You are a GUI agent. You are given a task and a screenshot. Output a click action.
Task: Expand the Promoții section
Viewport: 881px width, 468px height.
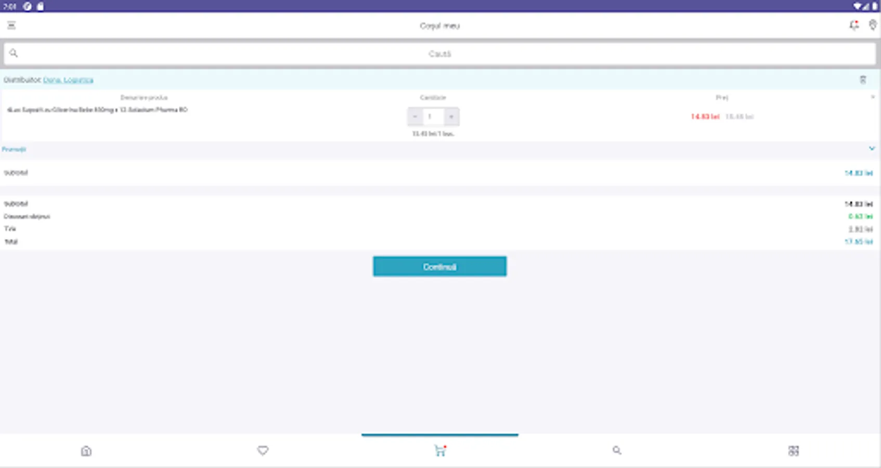(x=14, y=149)
